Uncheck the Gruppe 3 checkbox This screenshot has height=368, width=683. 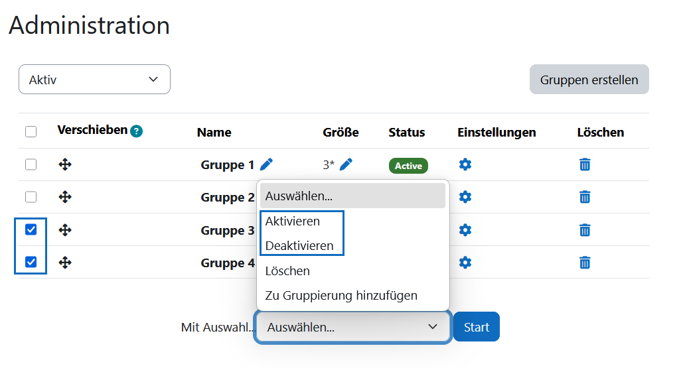tap(31, 229)
